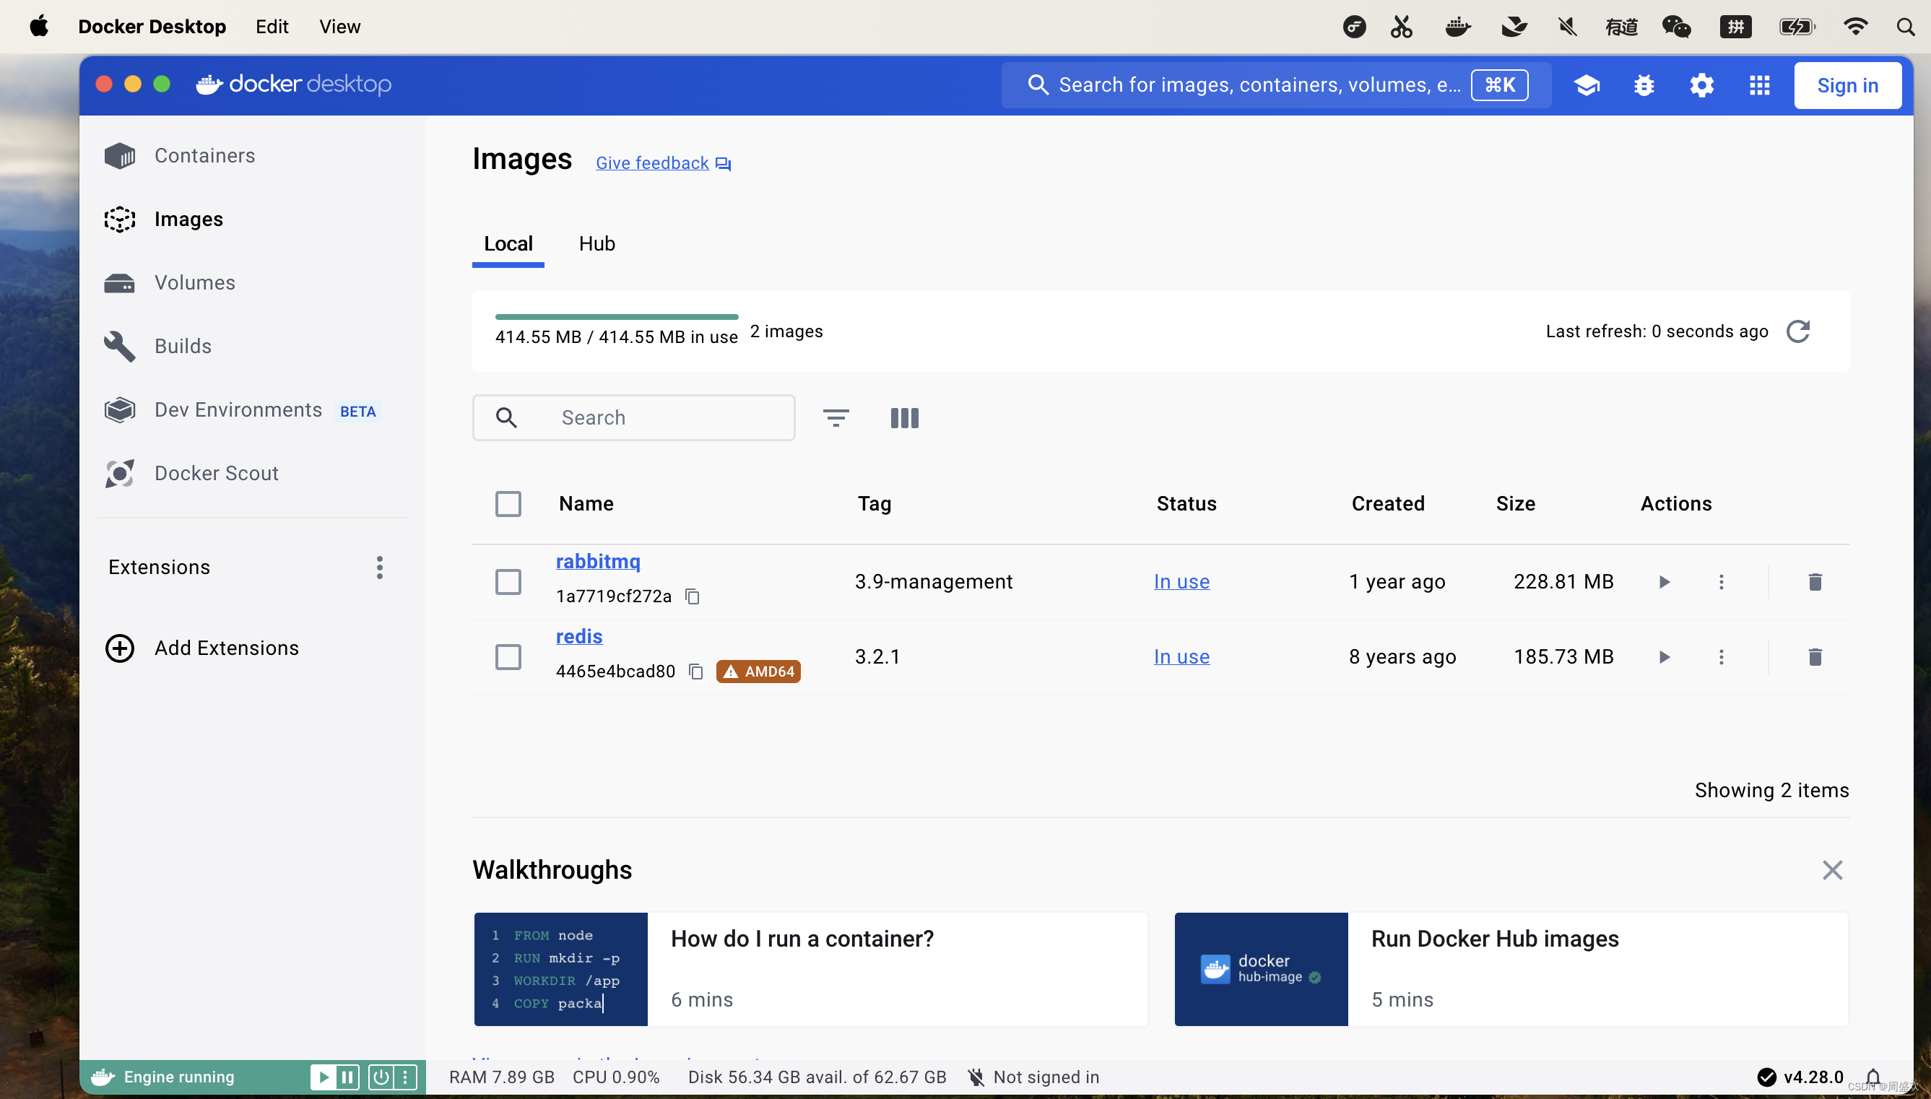Toggle the select-all images checkbox

coord(508,504)
